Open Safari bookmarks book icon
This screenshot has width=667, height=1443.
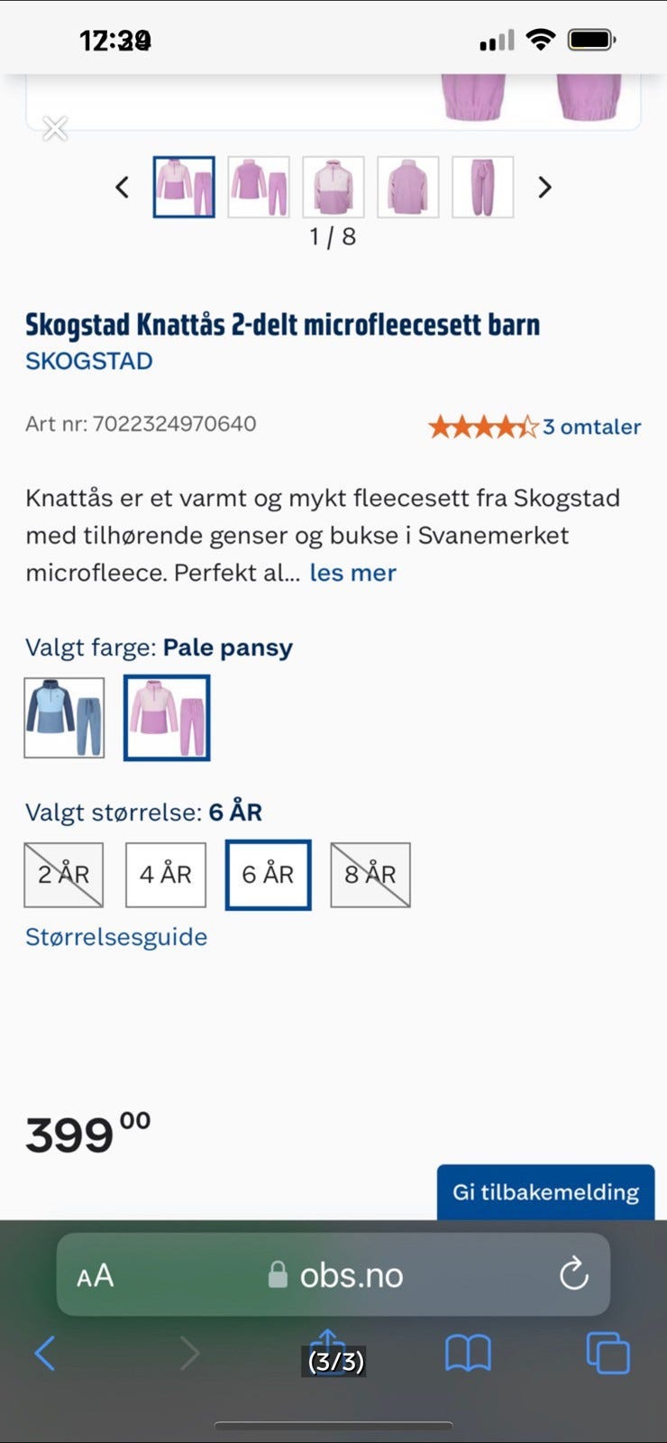(x=468, y=1353)
